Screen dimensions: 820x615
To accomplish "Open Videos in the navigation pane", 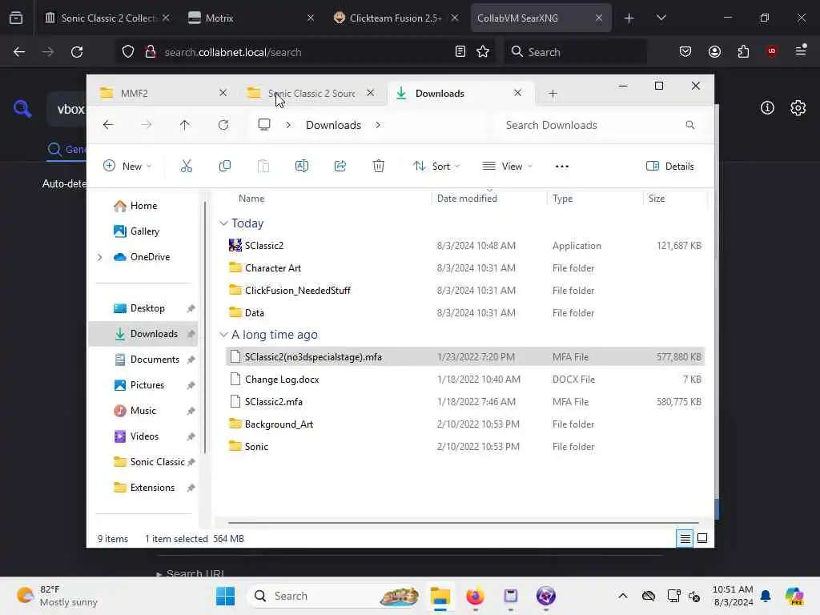I will pos(144,436).
